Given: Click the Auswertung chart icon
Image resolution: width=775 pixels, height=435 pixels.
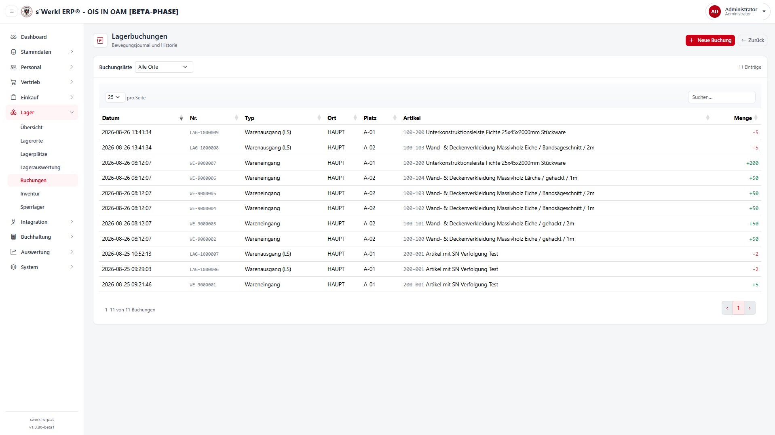Looking at the screenshot, I should click(x=13, y=252).
